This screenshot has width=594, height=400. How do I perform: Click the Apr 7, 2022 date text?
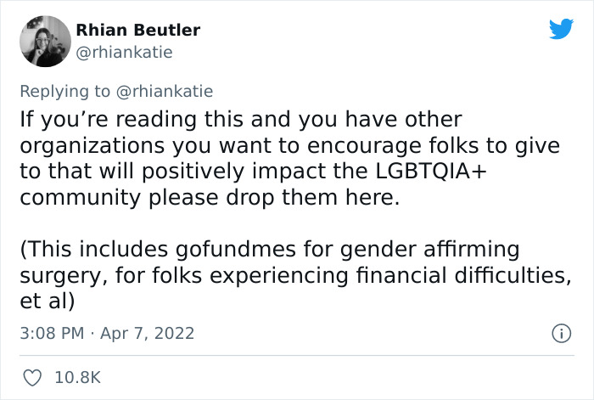coord(146,333)
